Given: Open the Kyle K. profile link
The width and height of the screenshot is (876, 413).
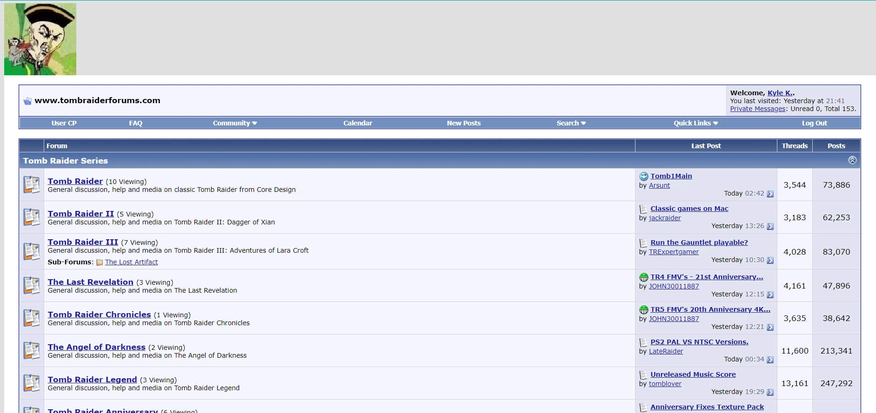Looking at the screenshot, I should (780, 93).
